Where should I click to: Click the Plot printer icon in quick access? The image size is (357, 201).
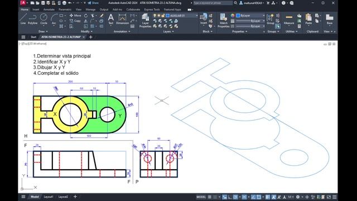(65, 3)
